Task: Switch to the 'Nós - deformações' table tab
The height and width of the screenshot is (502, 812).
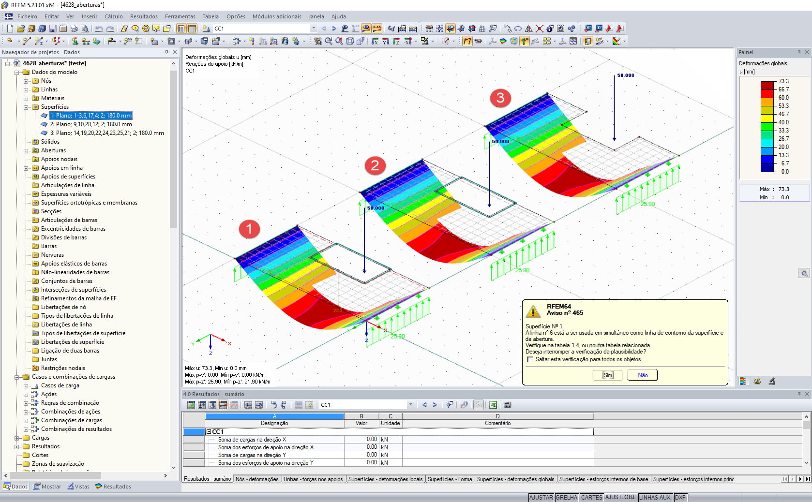Action: point(257,479)
